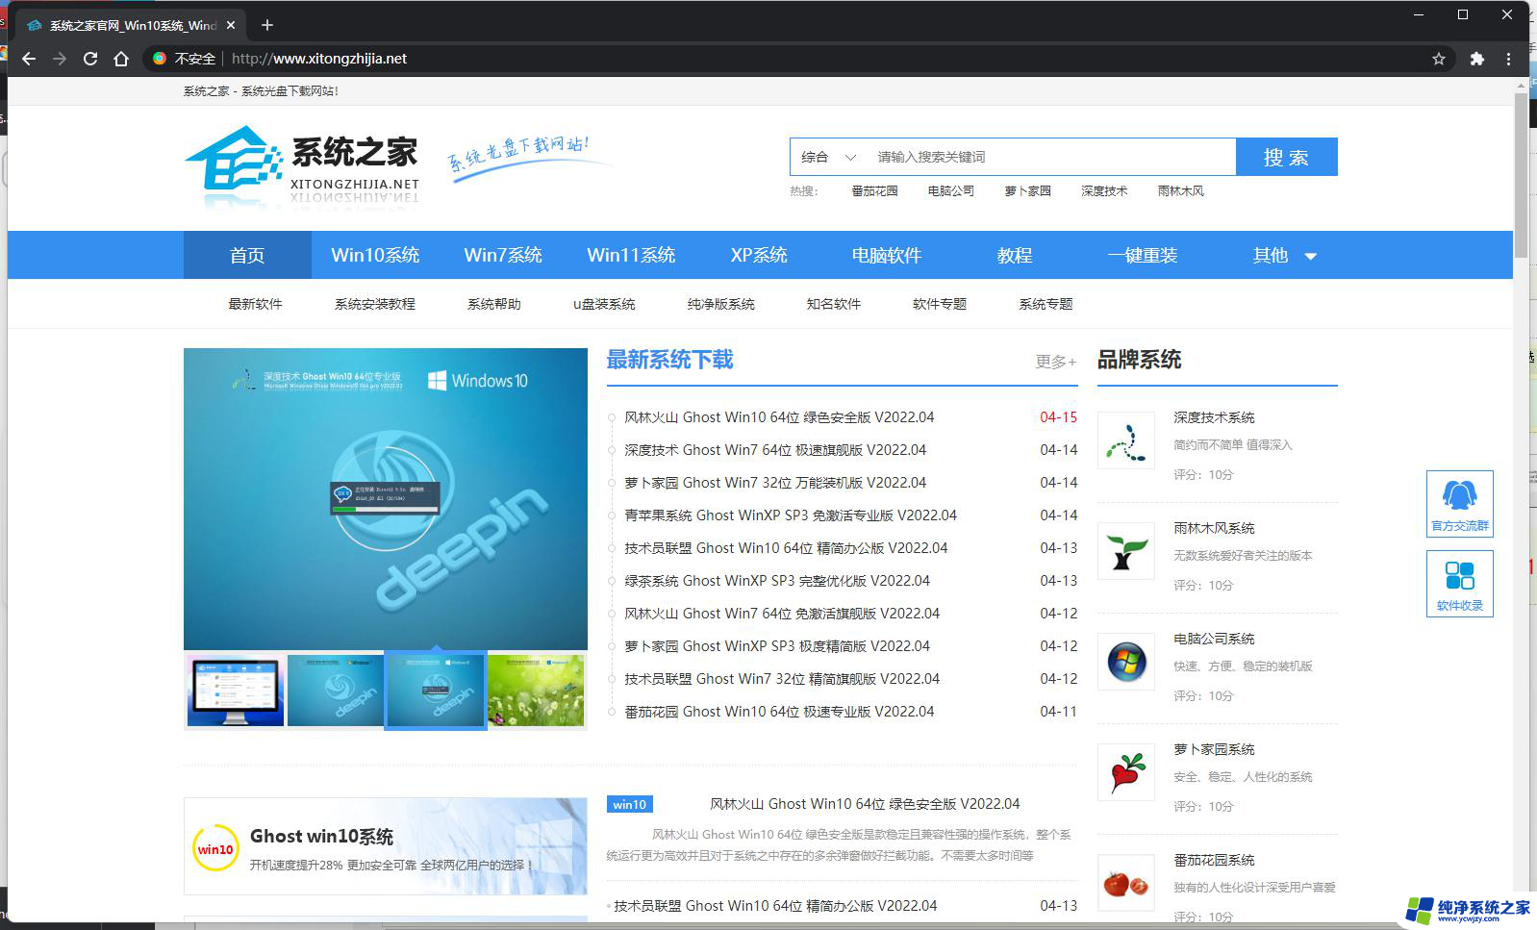The height and width of the screenshot is (930, 1537).
Task: Click the 萝卜家园 hot search link
Action: click(x=1027, y=191)
